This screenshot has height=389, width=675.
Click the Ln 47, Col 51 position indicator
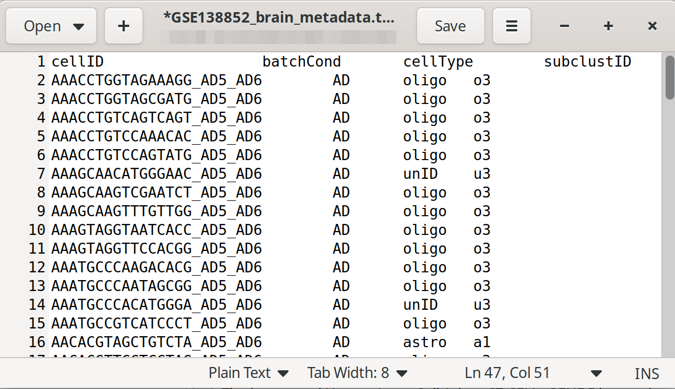507,373
